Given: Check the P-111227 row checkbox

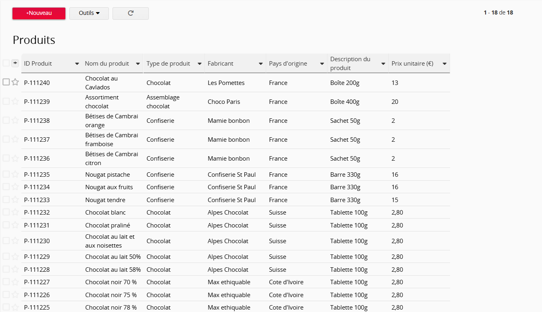Looking at the screenshot, I should coord(6,282).
